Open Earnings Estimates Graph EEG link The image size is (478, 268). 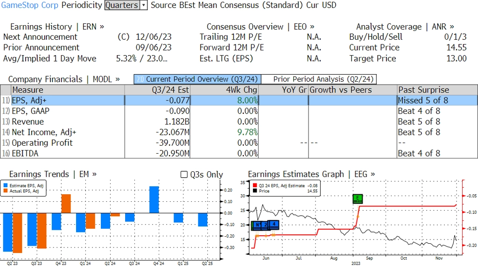[x=311, y=174]
